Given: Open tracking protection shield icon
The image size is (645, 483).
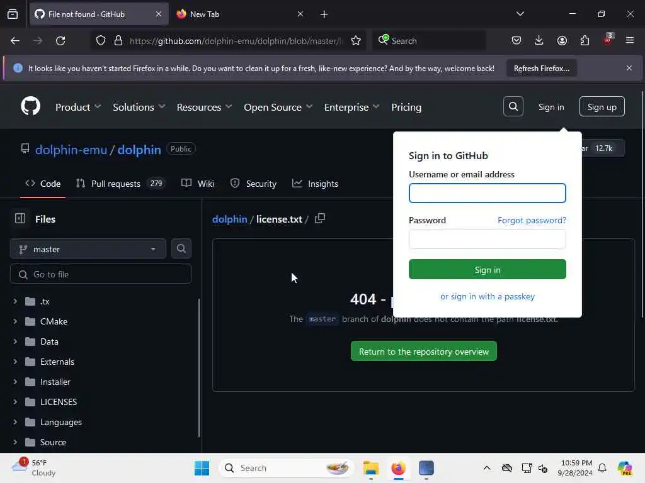Looking at the screenshot, I should coord(101,41).
